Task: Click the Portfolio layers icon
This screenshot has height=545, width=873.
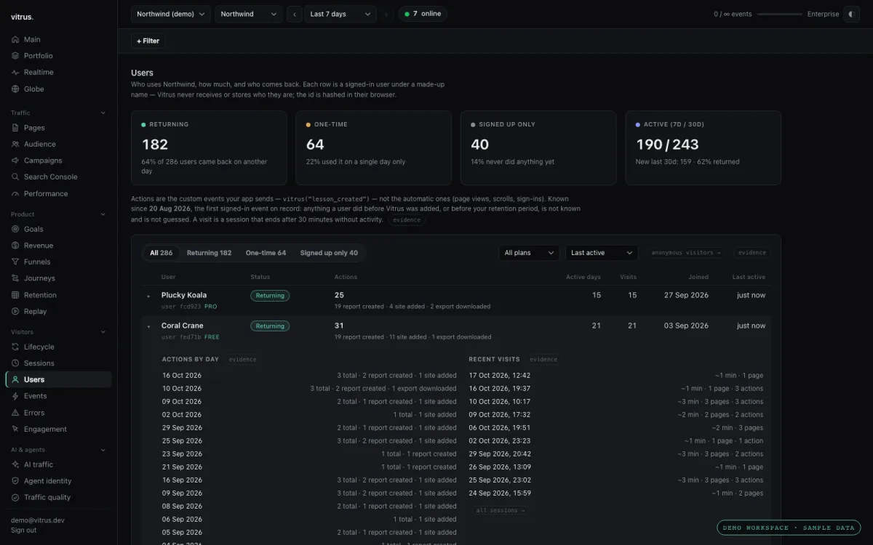Action: [x=15, y=56]
